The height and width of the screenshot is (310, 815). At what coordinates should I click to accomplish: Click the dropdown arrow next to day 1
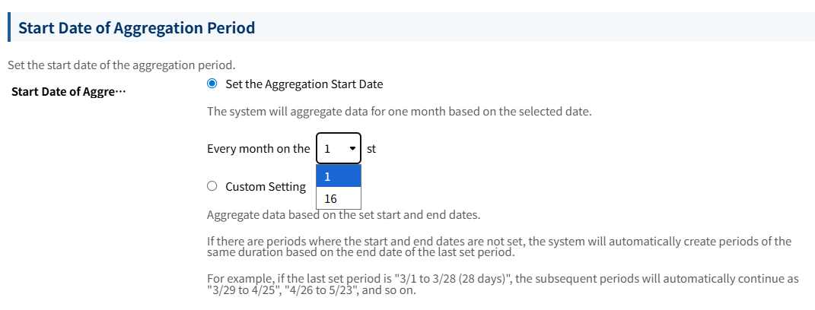pyautogui.click(x=352, y=149)
